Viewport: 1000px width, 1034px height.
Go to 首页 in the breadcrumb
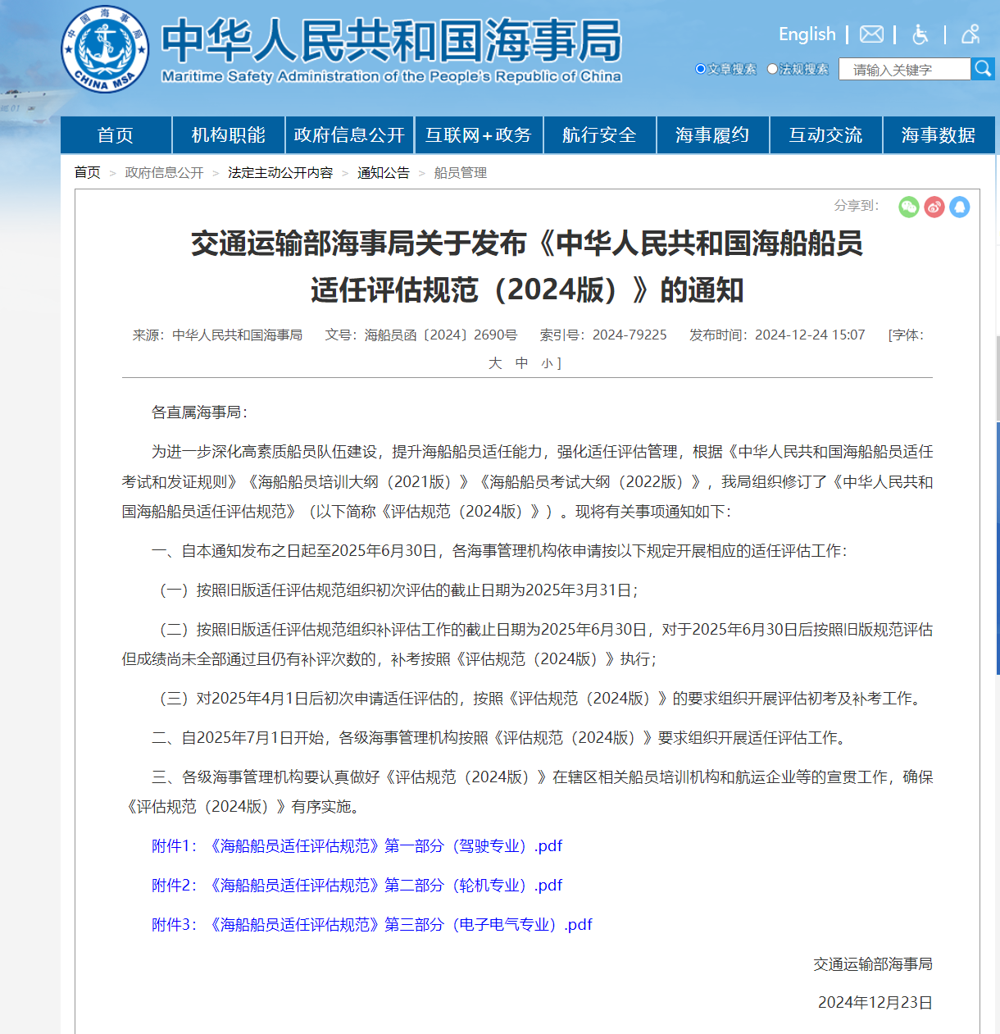coord(87,172)
